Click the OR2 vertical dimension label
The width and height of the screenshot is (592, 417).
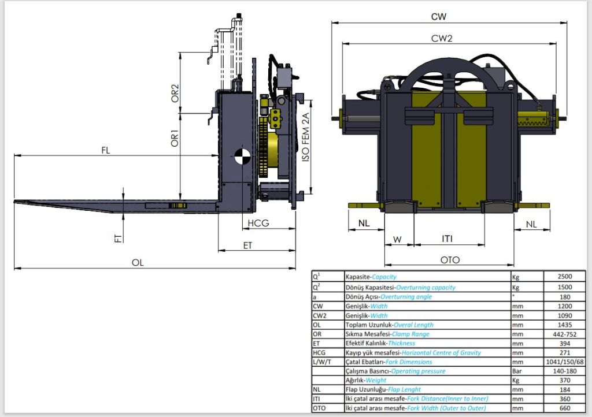point(175,94)
